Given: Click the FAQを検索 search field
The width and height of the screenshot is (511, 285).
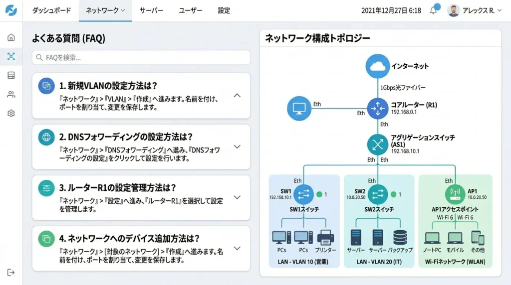Looking at the screenshot, I should 141,58.
